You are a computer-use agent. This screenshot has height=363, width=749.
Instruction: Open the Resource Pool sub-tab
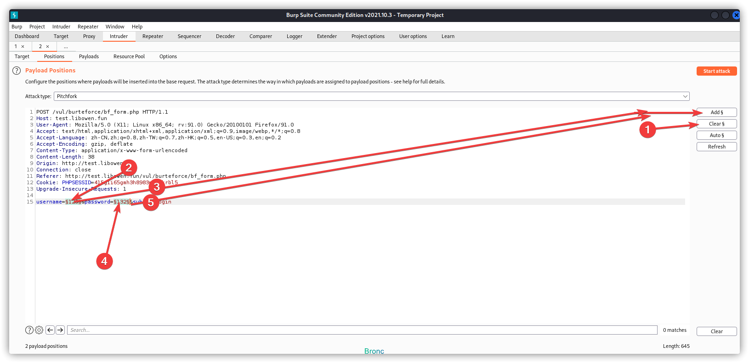point(129,56)
